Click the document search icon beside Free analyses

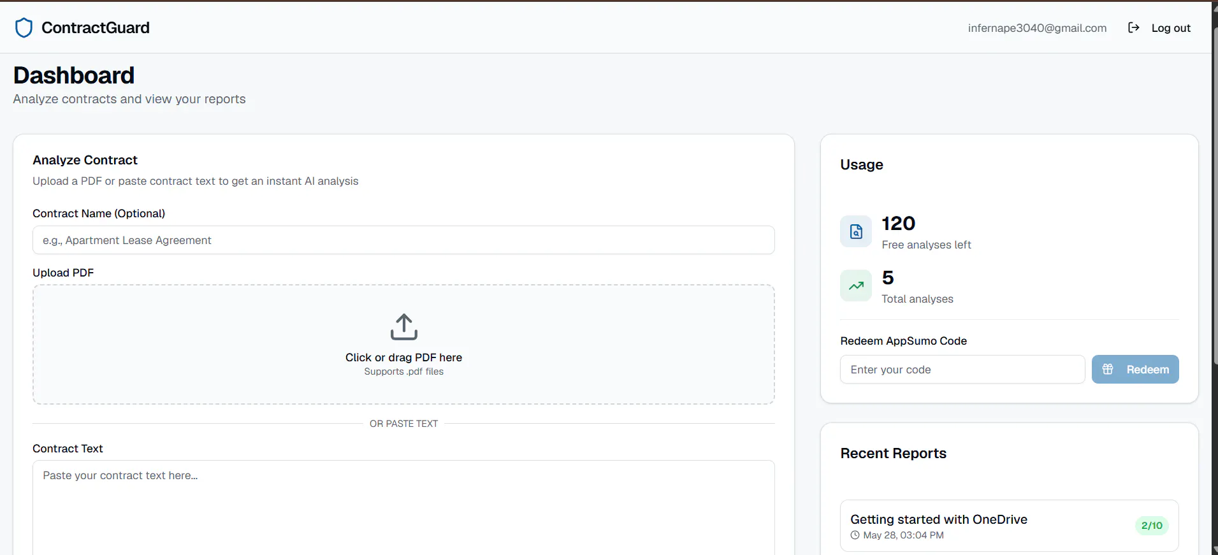(x=856, y=231)
